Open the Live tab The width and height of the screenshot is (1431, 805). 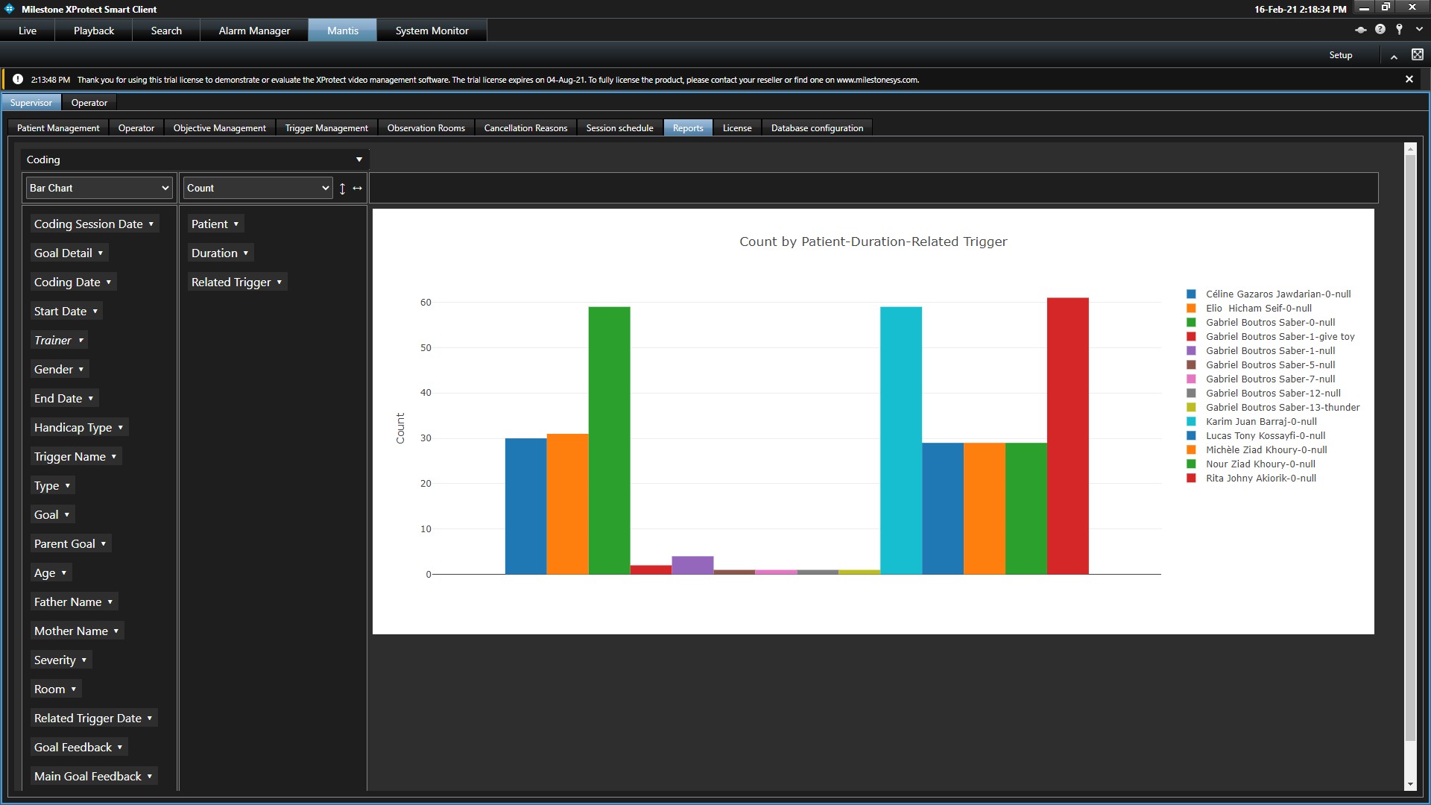[28, 31]
